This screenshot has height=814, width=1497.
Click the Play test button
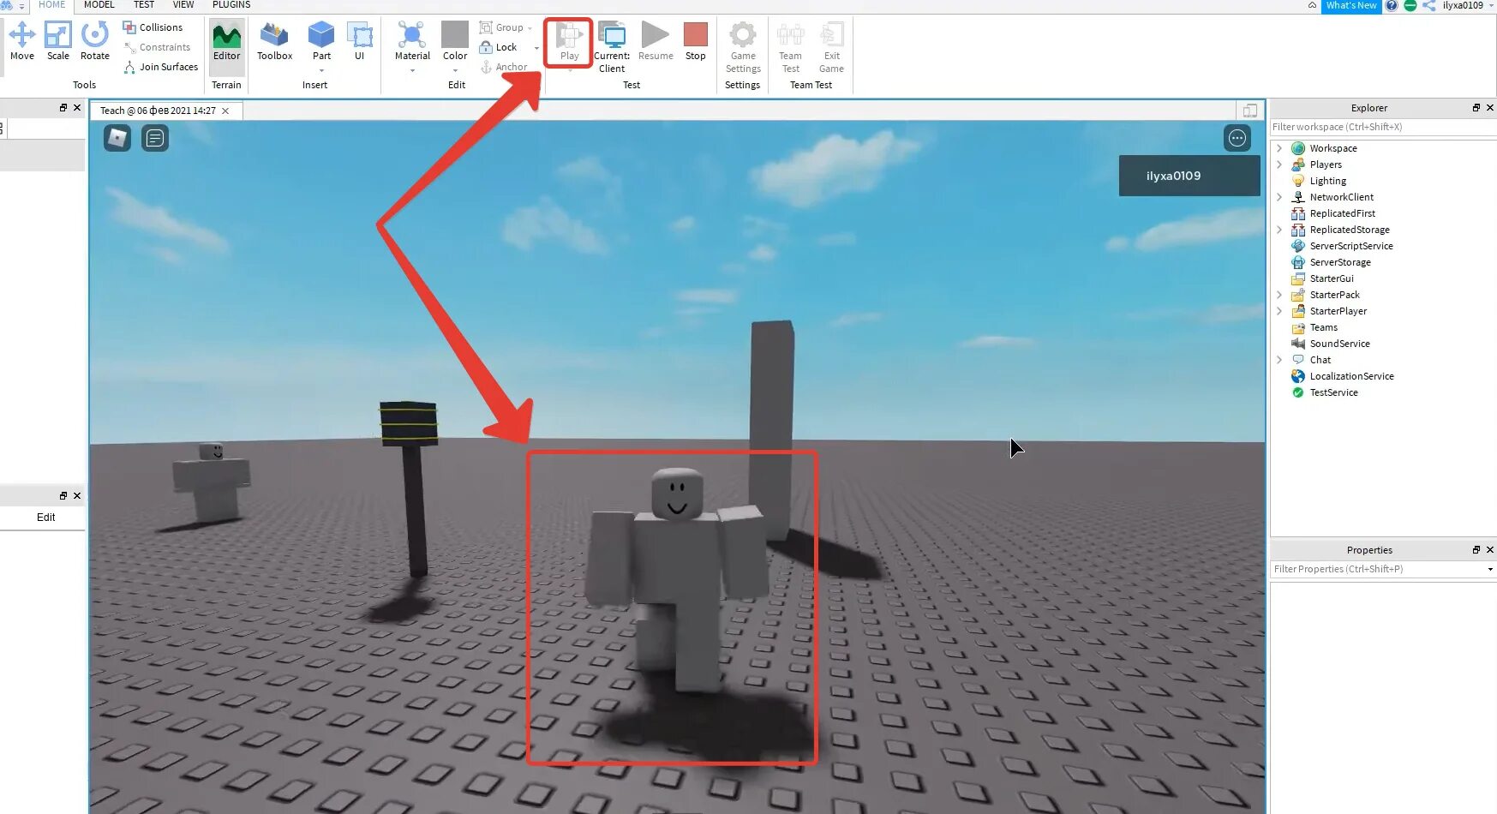(569, 42)
